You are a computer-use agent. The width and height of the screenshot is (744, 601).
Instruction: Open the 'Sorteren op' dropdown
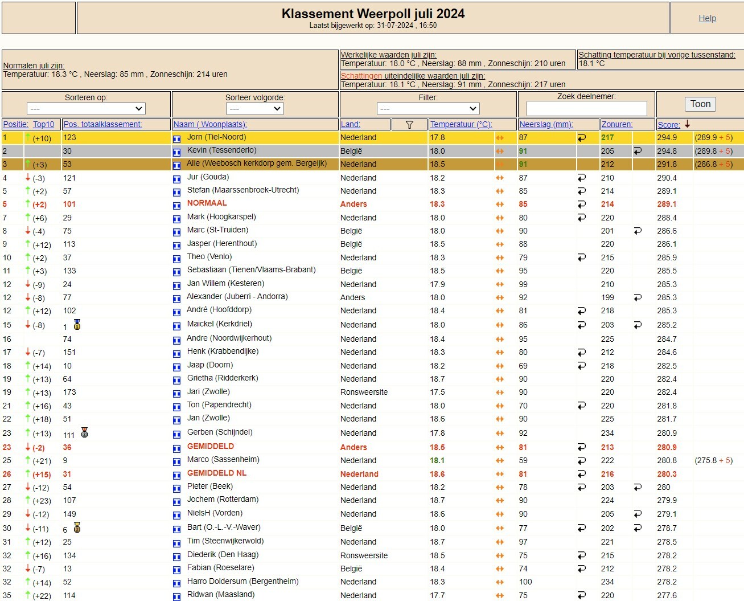(86, 109)
